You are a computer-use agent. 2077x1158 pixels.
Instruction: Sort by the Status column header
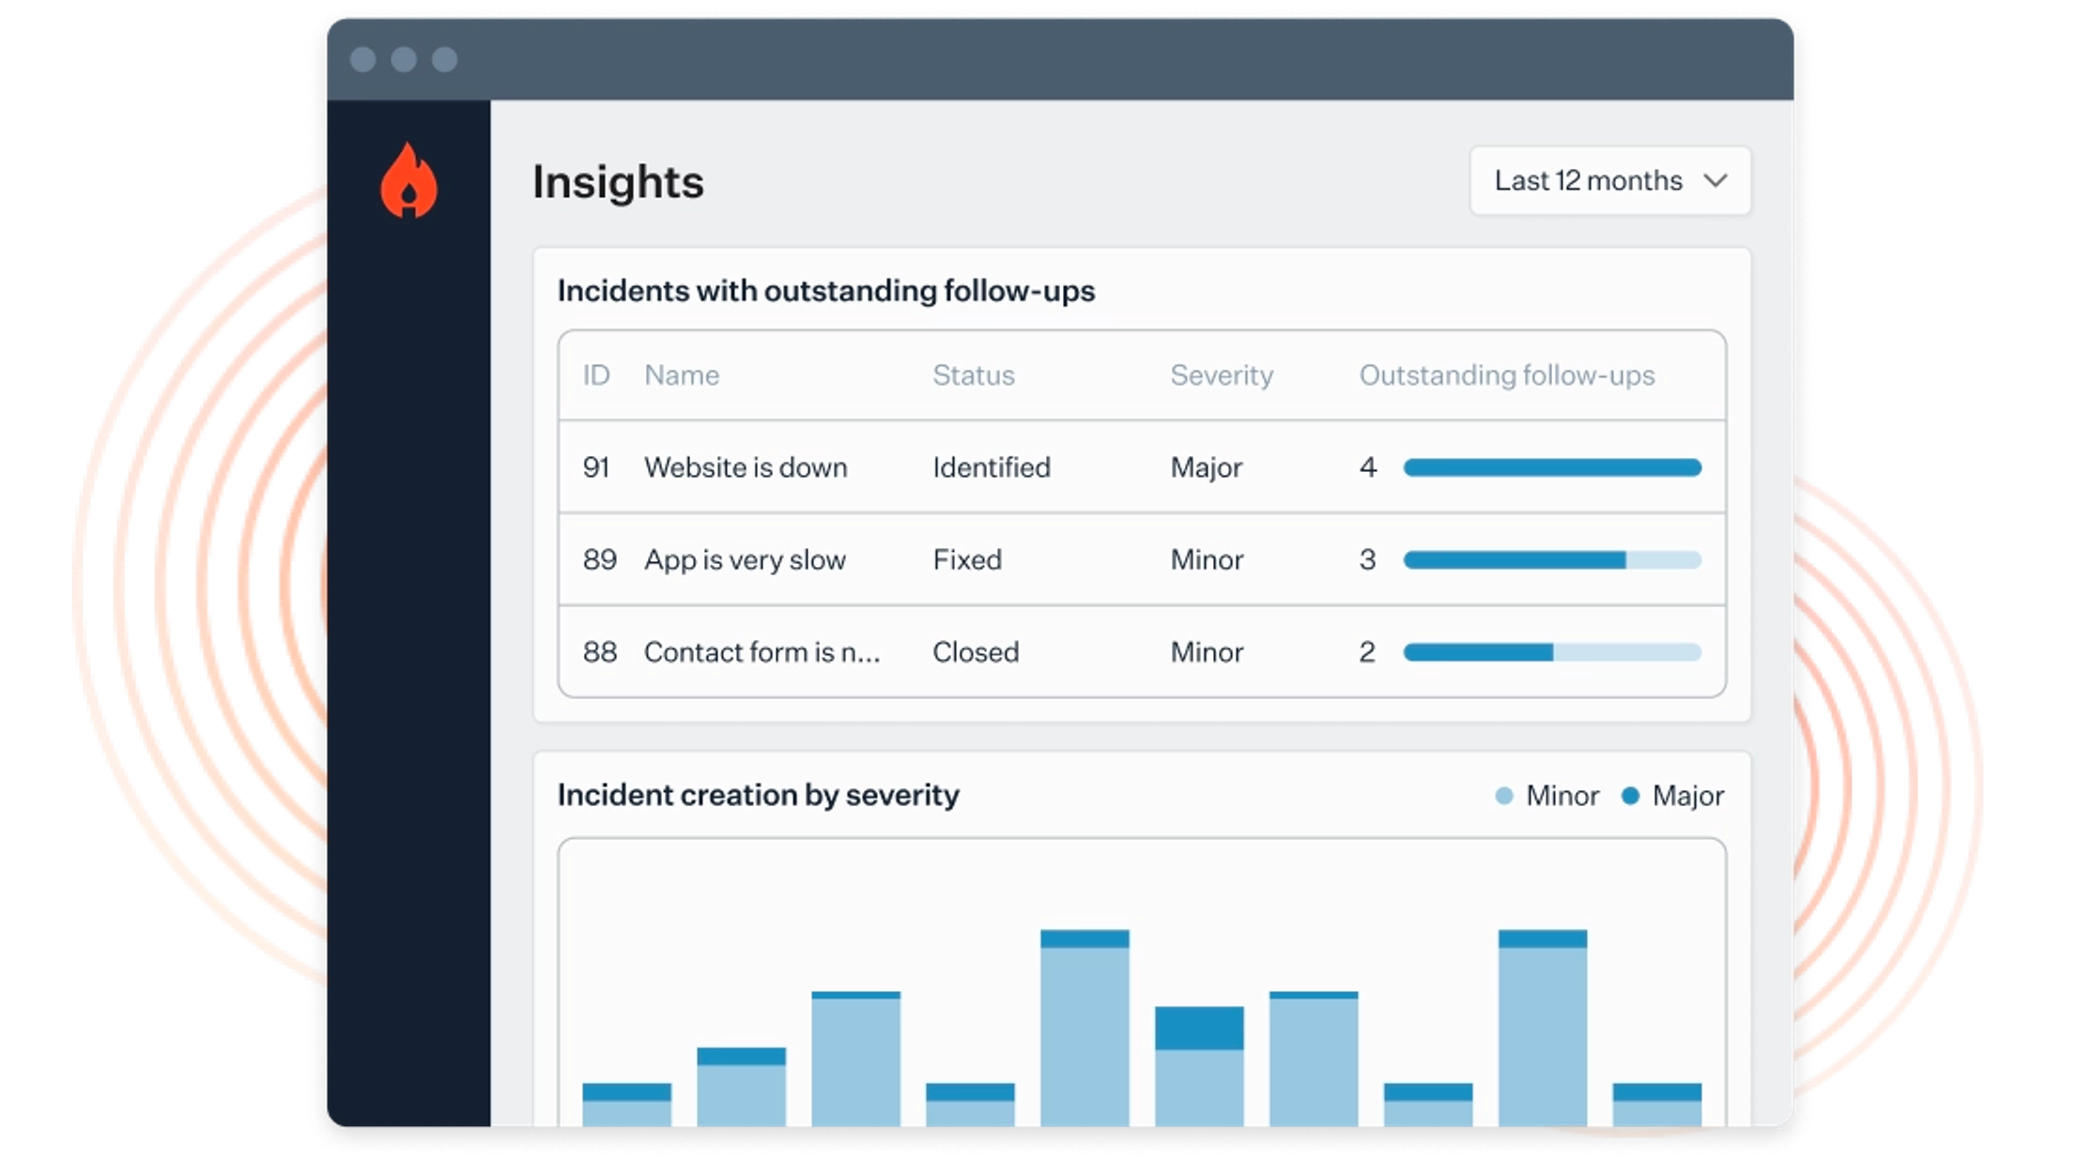[973, 375]
